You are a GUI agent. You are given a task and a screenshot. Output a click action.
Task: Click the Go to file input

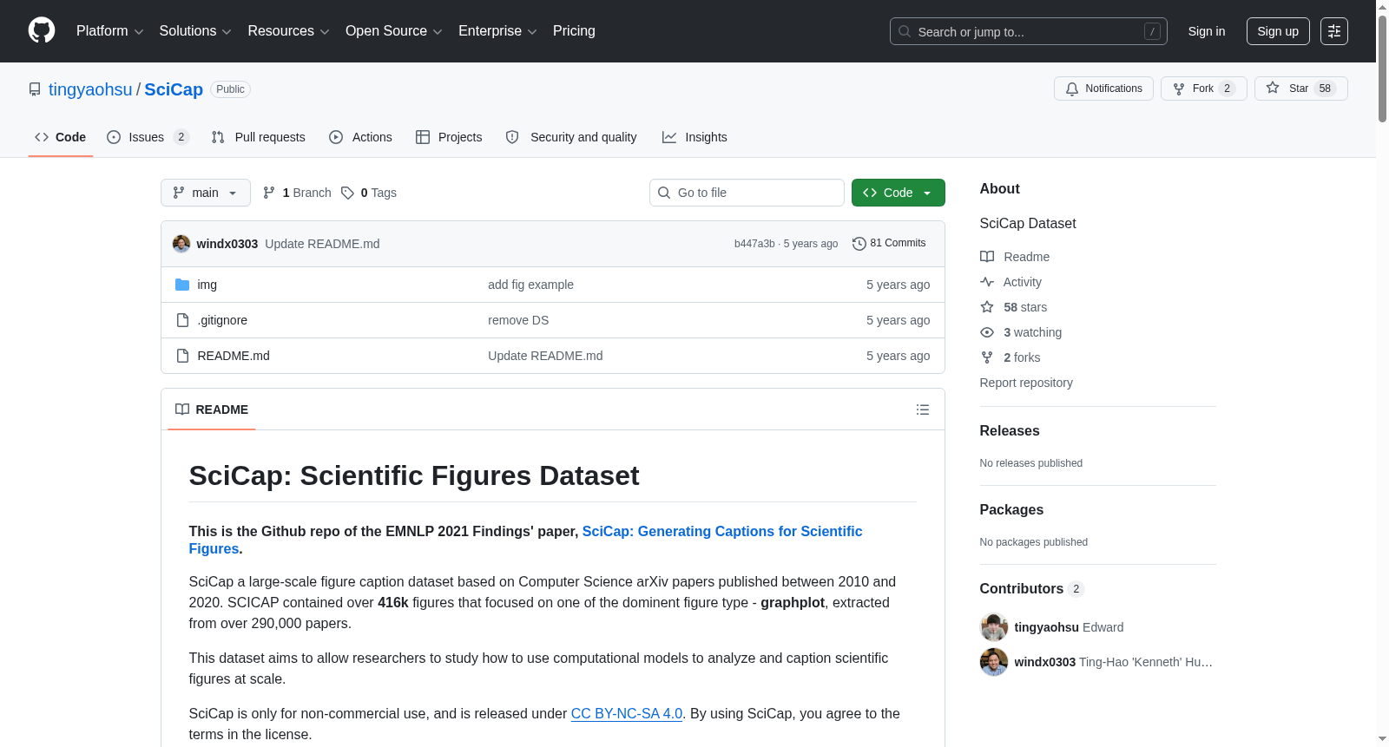747,193
